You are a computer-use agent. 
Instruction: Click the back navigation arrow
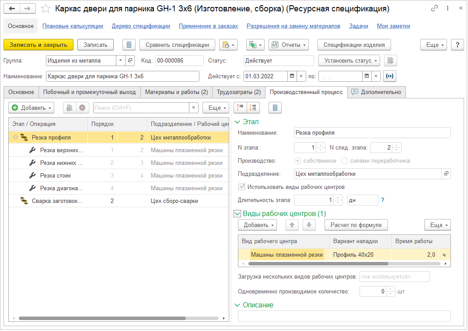pyautogui.click(x=12, y=9)
